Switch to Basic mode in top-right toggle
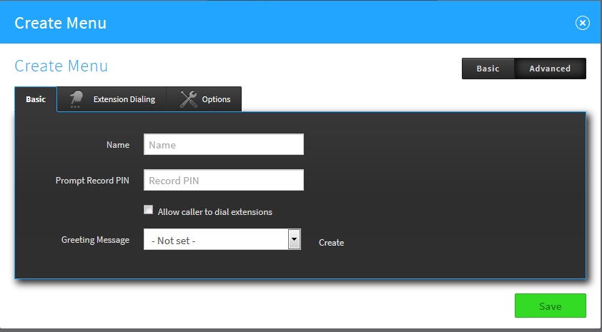602x332 pixels. coord(488,69)
